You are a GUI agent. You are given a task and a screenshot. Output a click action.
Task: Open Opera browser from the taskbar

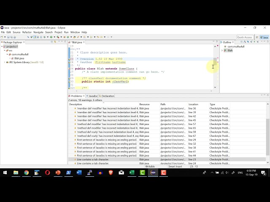tap(47, 173)
